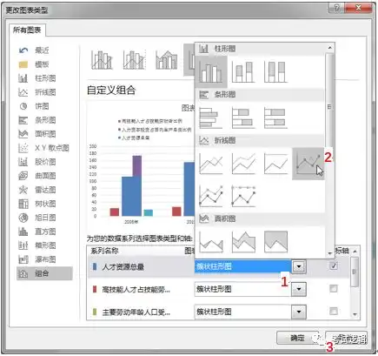The width and height of the screenshot is (378, 356).
Task: Confirm with the 确定 button
Action: point(297,338)
